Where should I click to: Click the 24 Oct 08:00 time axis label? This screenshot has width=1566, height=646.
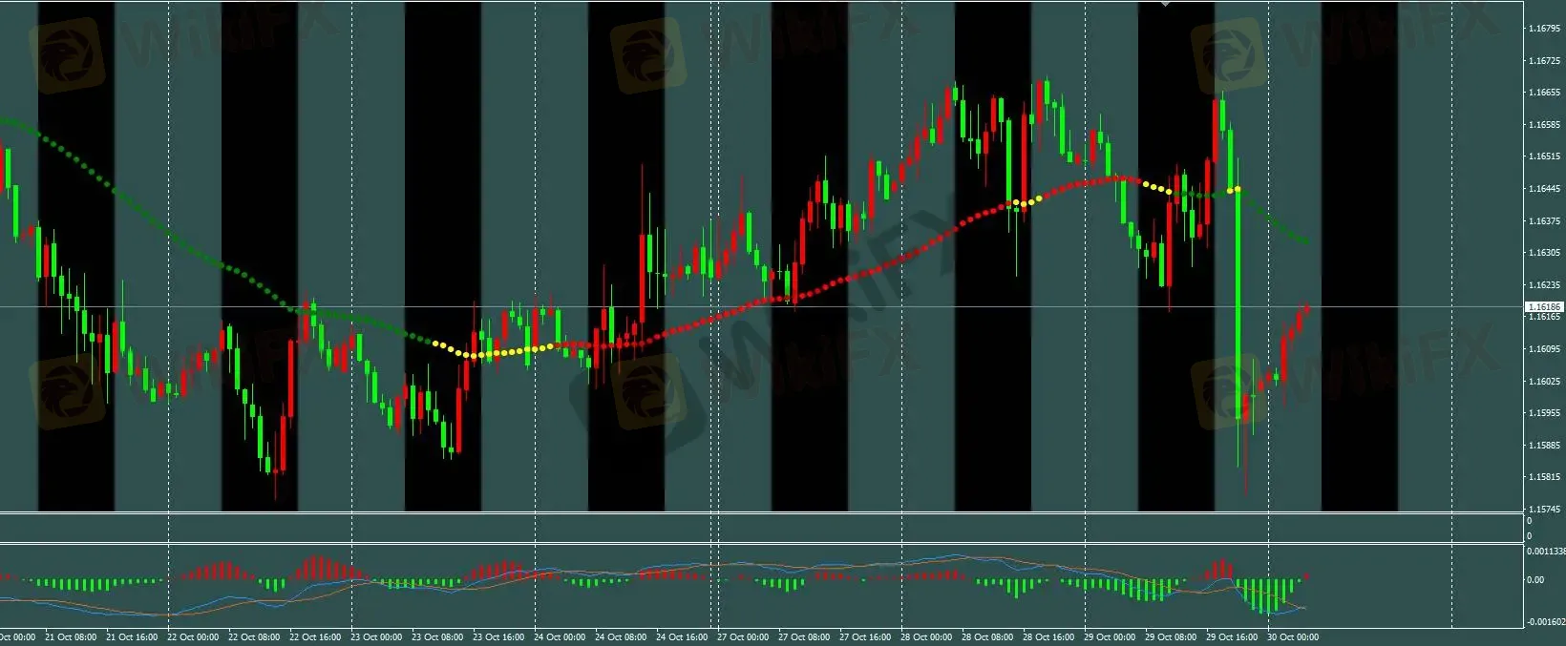(x=622, y=636)
